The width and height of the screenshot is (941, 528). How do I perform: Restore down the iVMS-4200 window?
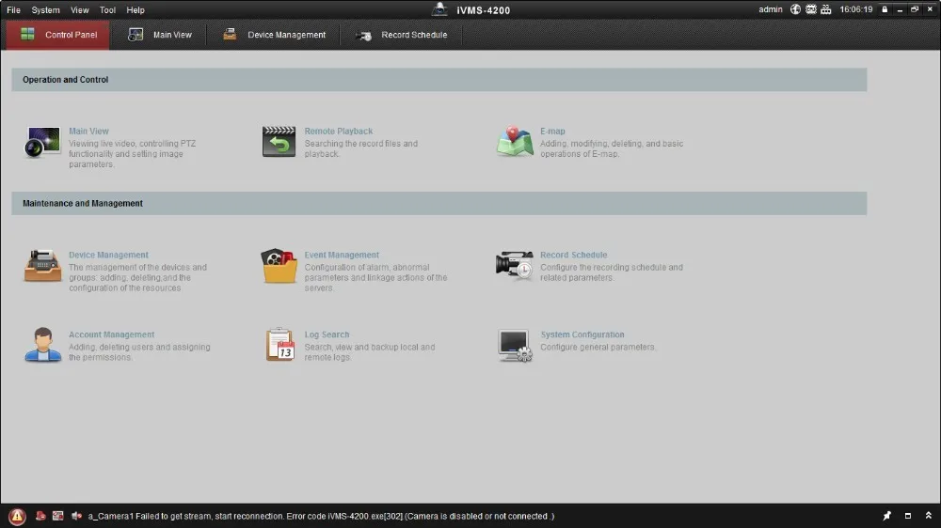pyautogui.click(x=914, y=9)
